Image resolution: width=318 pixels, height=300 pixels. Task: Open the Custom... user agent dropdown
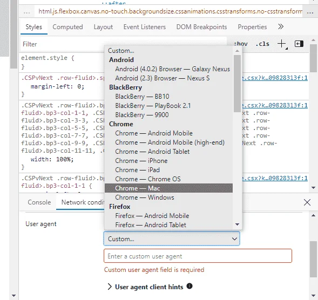click(x=172, y=239)
